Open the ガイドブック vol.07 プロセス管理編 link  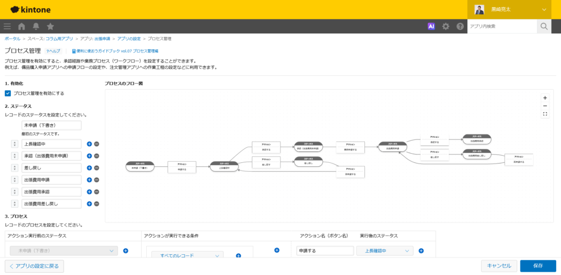115,51
